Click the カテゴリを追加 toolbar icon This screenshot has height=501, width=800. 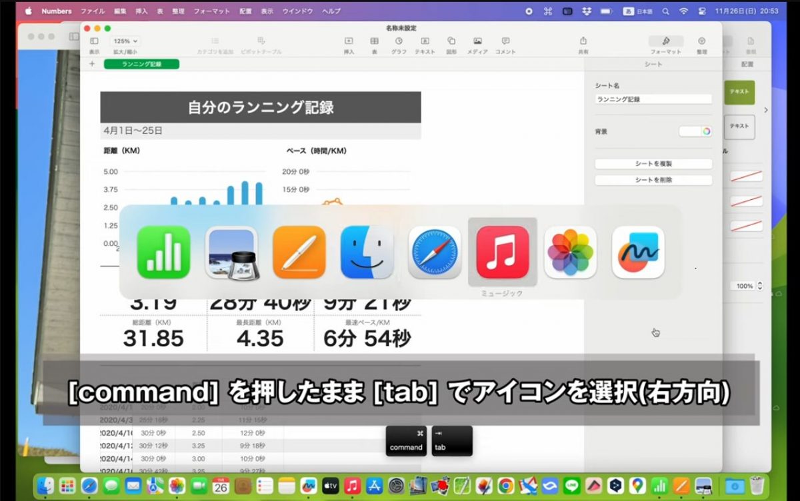(x=215, y=45)
